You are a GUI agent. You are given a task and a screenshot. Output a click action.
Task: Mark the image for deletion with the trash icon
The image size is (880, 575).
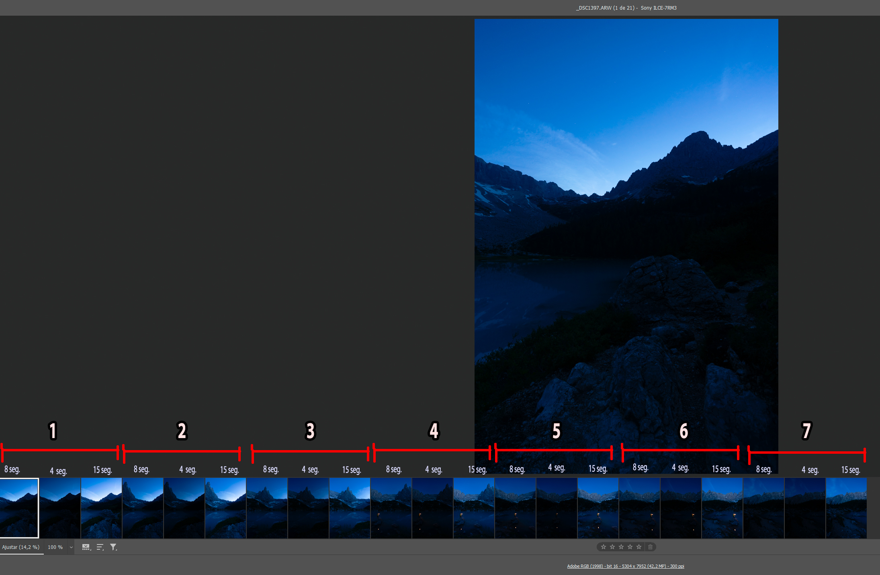click(650, 547)
